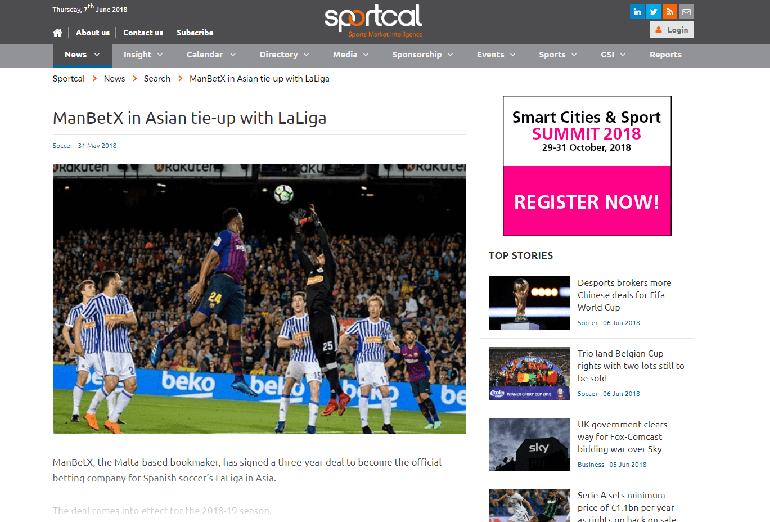The width and height of the screenshot is (770, 522).
Task: Click the Login button
Action: [x=672, y=30]
